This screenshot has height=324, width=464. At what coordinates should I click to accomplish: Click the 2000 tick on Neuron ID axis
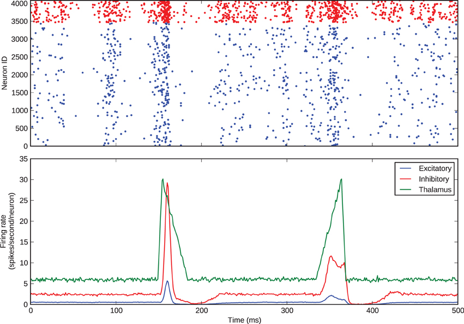[20, 75]
